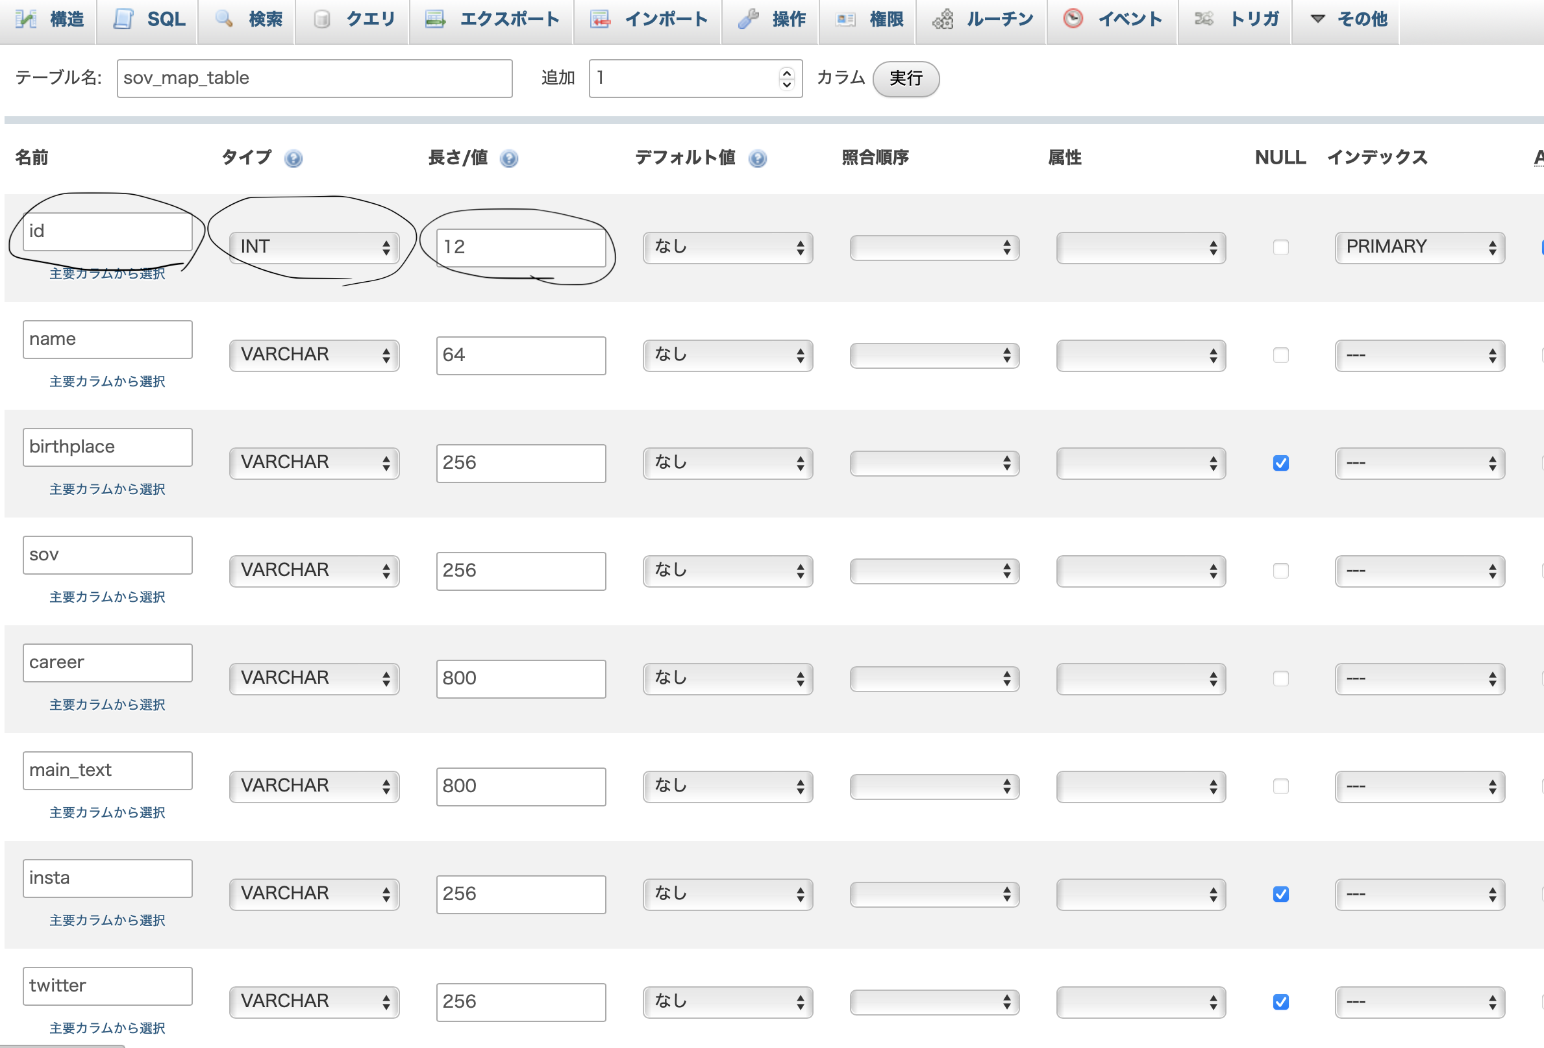
Task: Click the イベント clock icon
Action: (x=1073, y=19)
